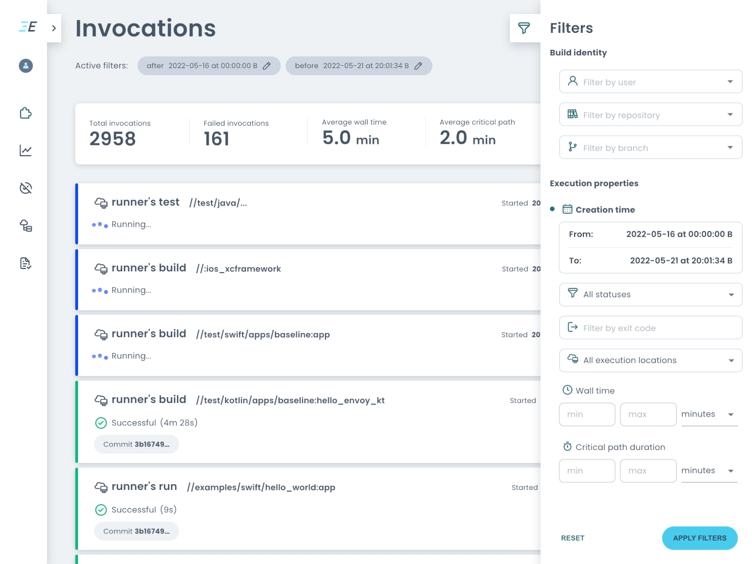
Task: Open the Filter by branch dropdown
Action: 651,147
